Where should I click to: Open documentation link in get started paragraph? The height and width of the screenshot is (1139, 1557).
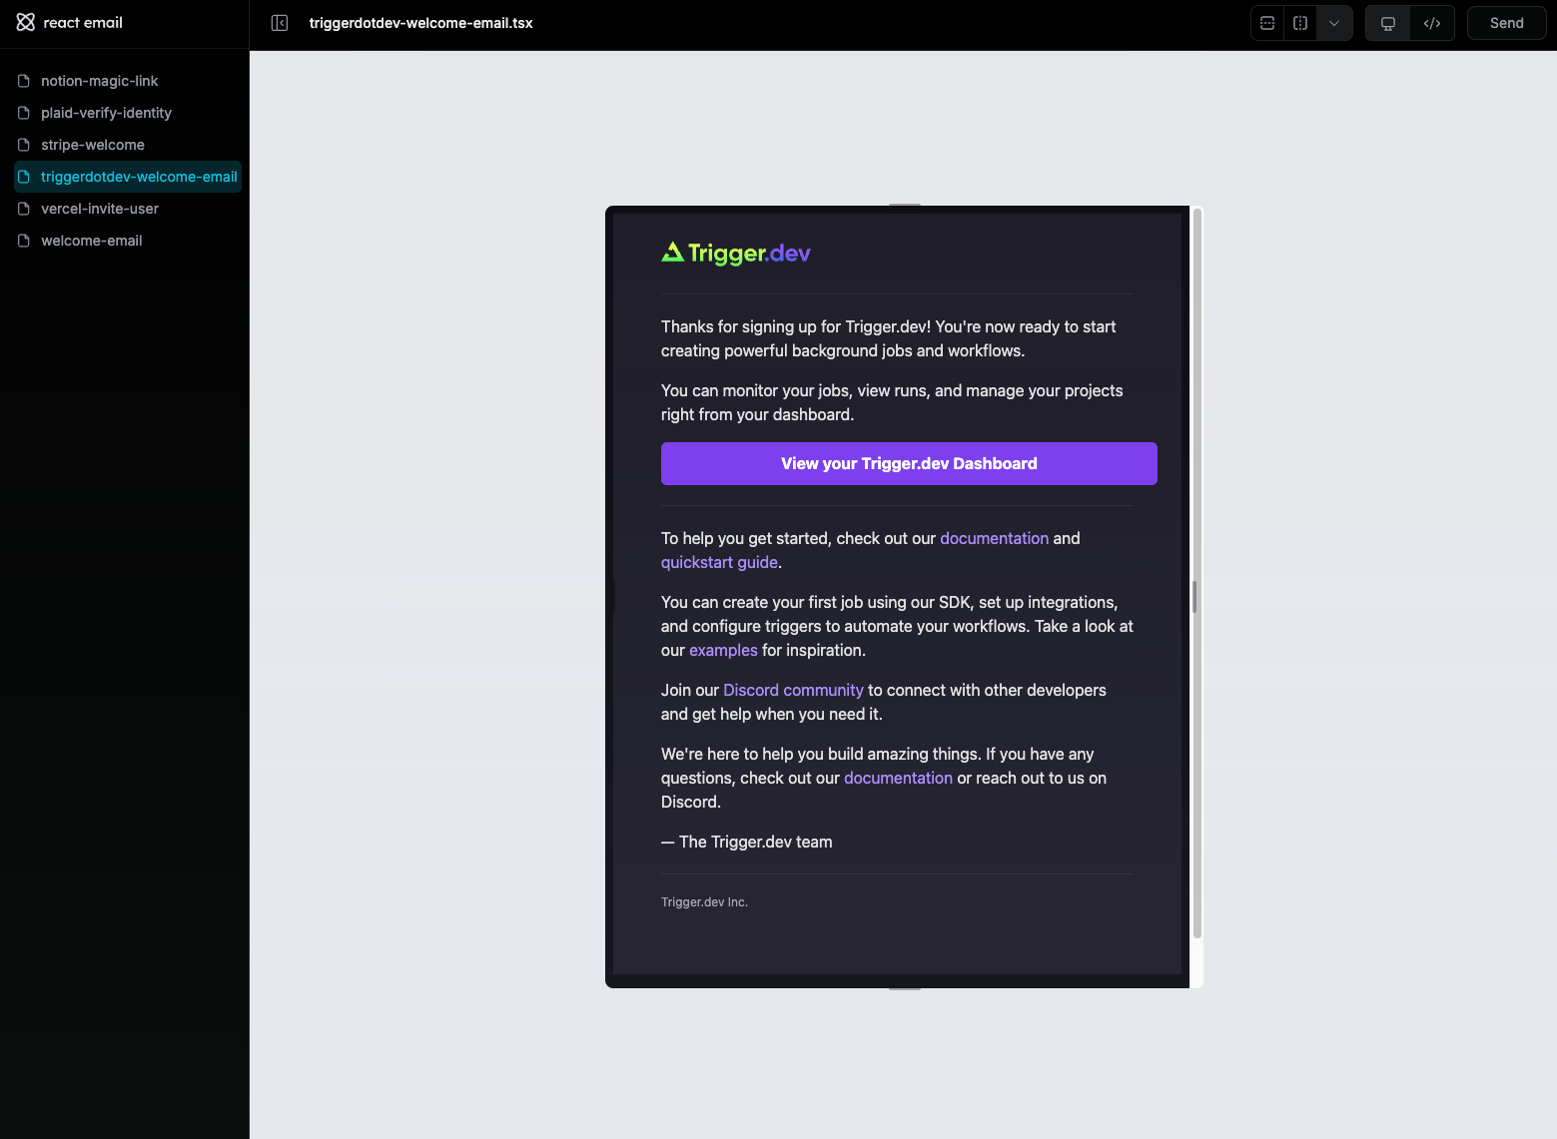click(994, 538)
